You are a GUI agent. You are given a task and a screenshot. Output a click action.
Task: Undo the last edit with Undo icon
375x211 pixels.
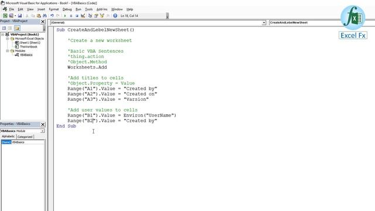pos(52,16)
